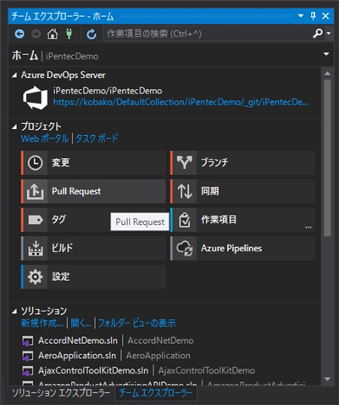
Task: Focus the work item search field
Action: [208, 34]
